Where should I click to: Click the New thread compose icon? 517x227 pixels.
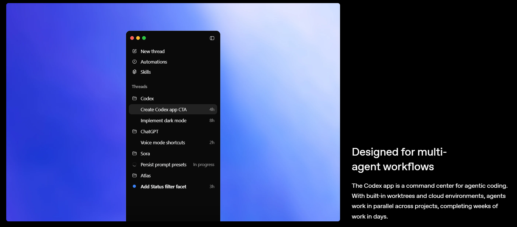pos(134,51)
